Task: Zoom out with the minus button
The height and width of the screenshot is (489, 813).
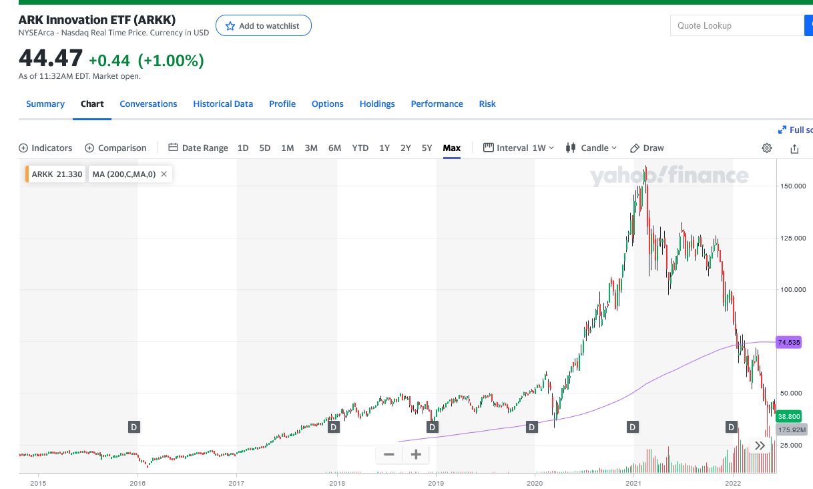Action: [x=389, y=455]
